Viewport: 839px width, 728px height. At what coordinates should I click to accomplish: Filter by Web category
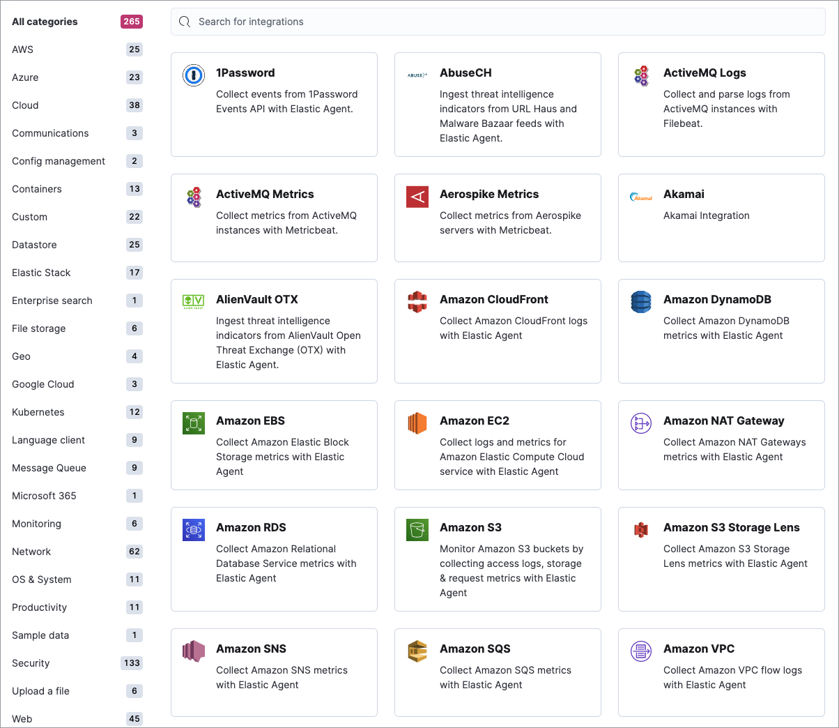[x=77, y=719]
